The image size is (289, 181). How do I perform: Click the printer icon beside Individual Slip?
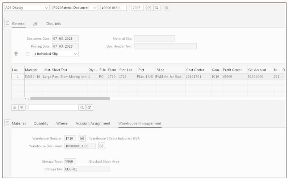pos(16,54)
